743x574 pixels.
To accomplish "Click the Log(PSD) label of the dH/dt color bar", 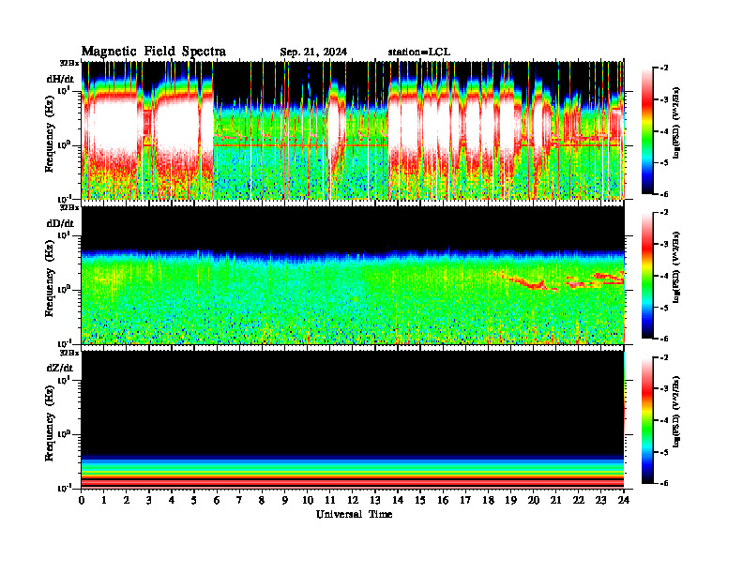I will tap(676, 123).
